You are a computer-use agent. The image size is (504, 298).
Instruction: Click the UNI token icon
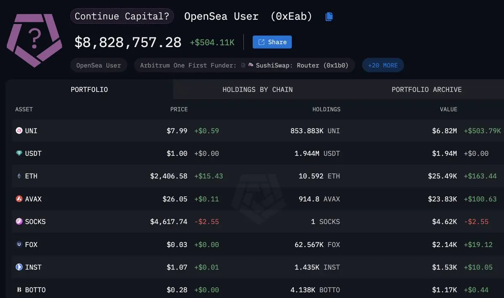pyautogui.click(x=19, y=130)
